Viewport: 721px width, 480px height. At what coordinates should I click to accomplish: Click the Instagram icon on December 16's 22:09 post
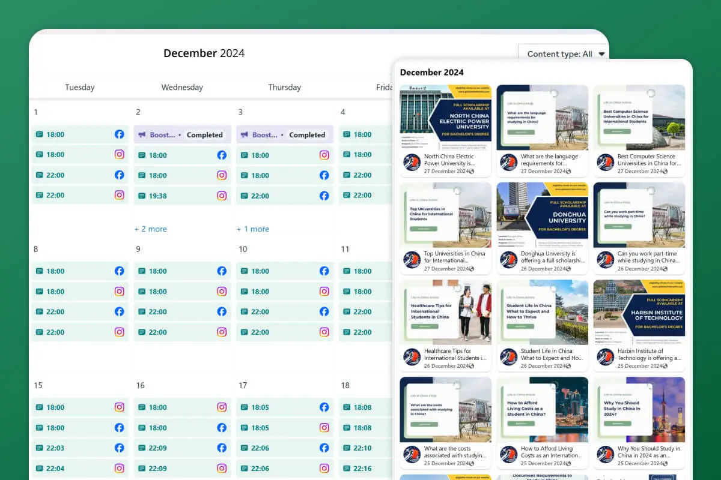click(x=222, y=468)
